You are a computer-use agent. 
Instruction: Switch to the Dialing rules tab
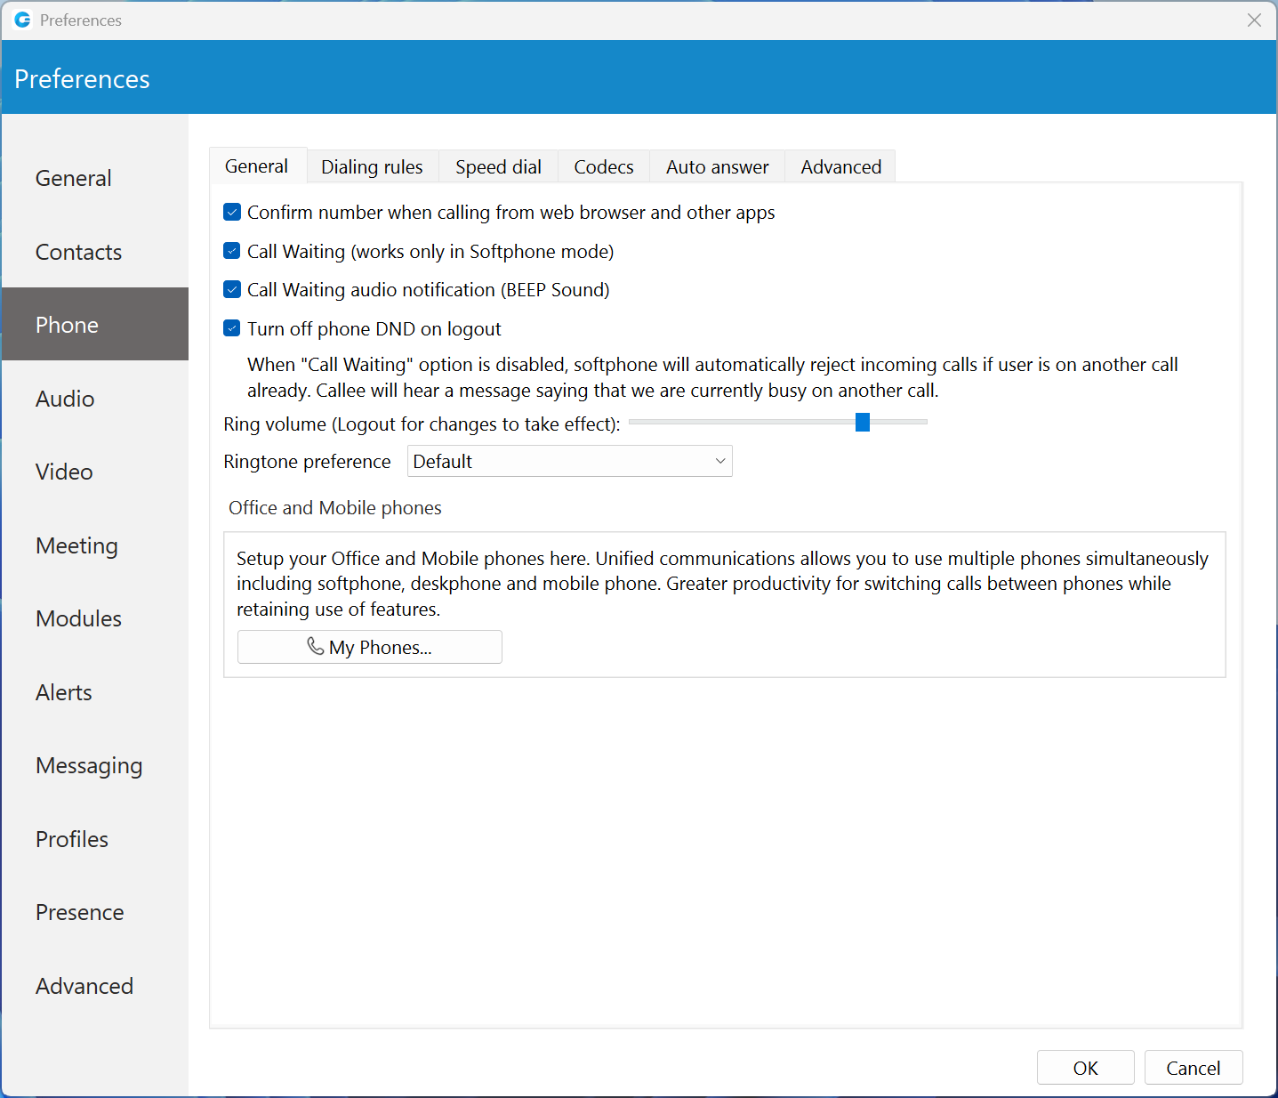tap(371, 166)
